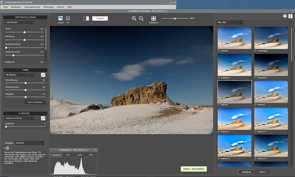Collapse the help text chevron
The height and width of the screenshot is (177, 295).
point(4,148)
